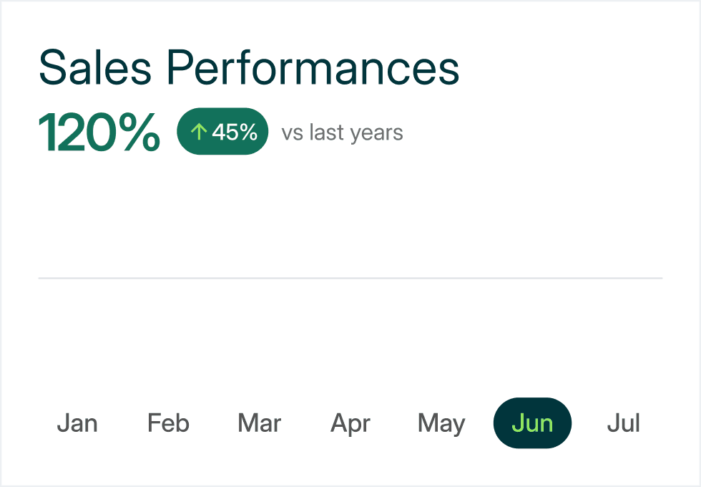This screenshot has width=701, height=487.
Task: Click the horizontal chart divider line
Action: pyautogui.click(x=350, y=278)
